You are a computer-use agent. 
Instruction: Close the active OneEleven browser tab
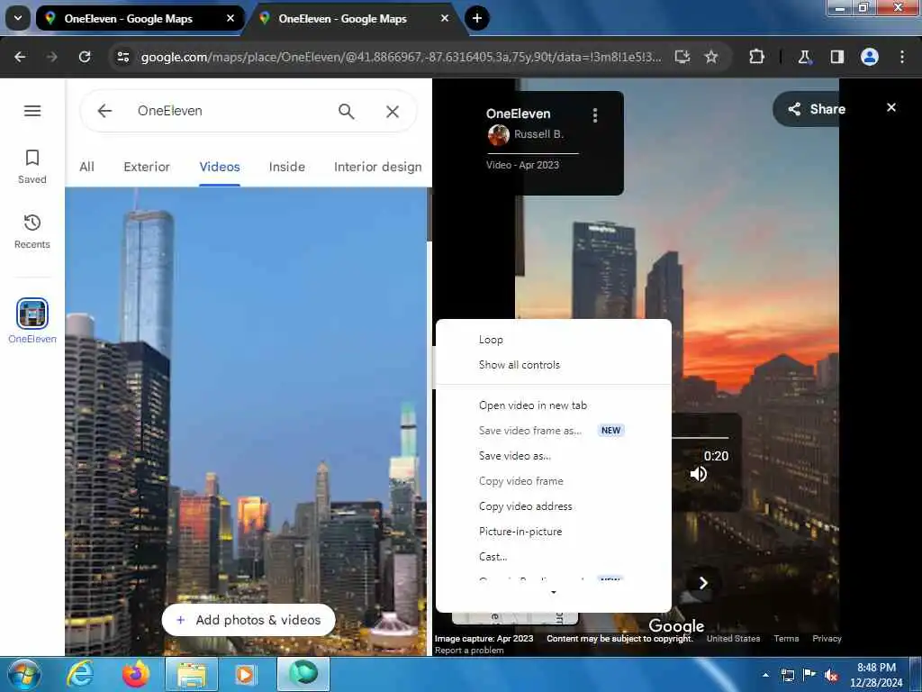coord(445,19)
